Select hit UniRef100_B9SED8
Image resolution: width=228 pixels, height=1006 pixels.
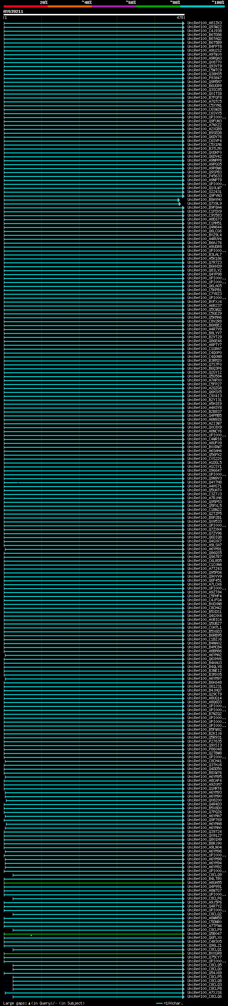pyautogui.click(x=204, y=133)
